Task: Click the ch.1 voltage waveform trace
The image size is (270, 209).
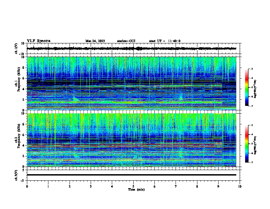Action: [x=132, y=48]
